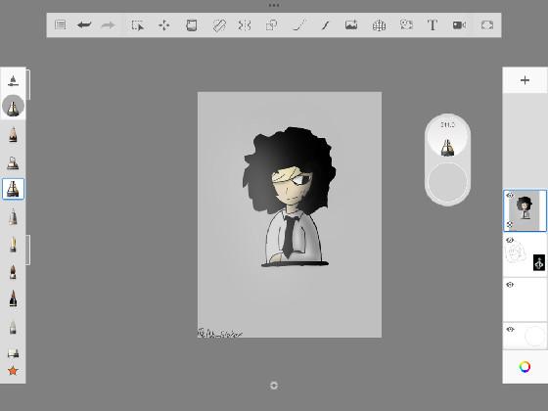Hide the background layer via eye
Screen dimensions: 548x411
click(510, 329)
